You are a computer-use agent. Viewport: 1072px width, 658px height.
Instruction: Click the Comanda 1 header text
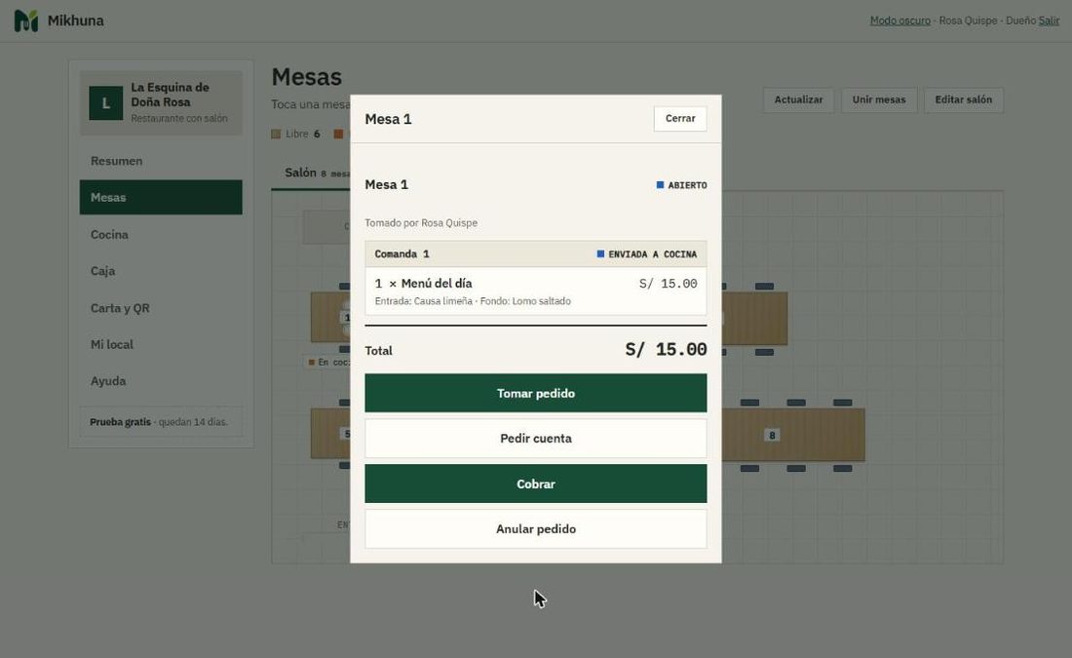tap(402, 253)
